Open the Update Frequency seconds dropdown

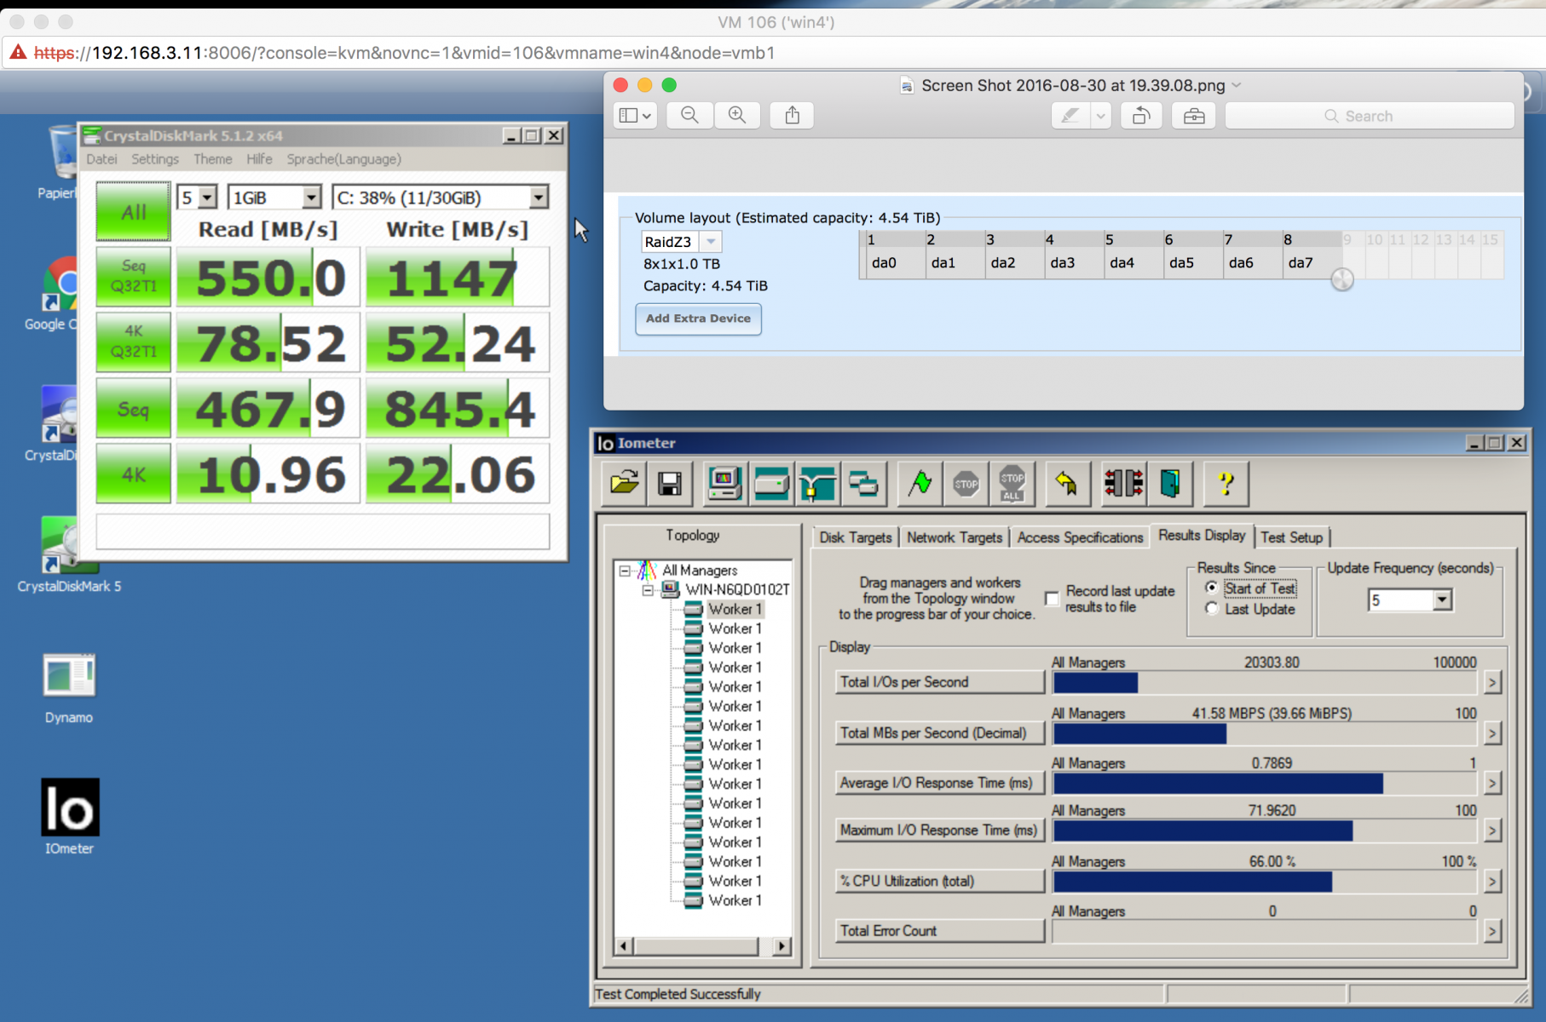coord(1442,600)
